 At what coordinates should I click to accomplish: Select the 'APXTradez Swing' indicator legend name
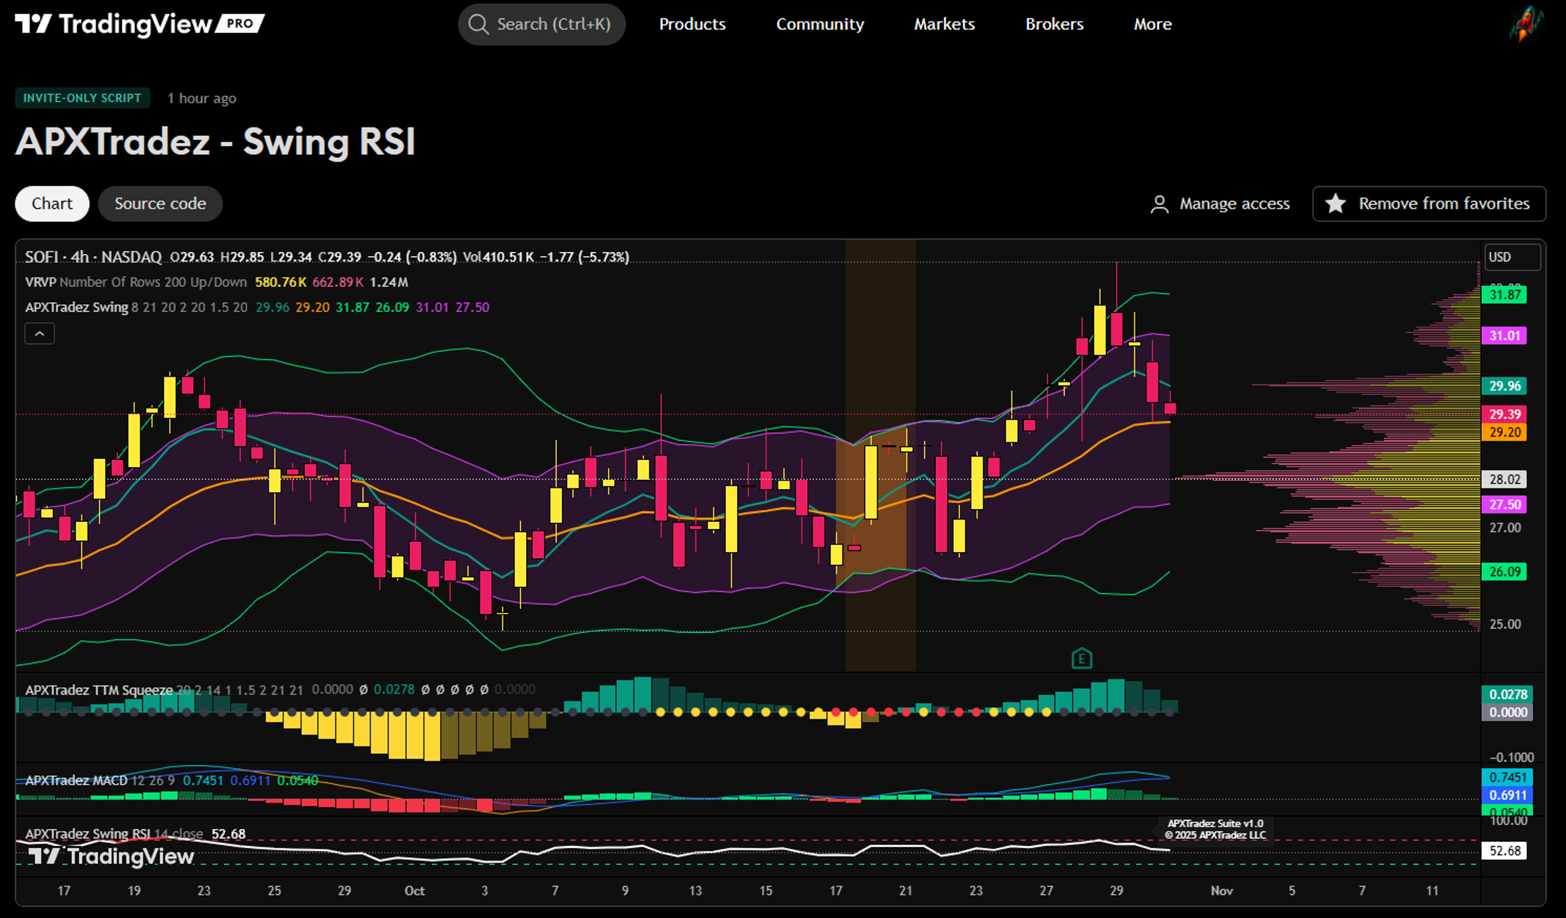[77, 307]
